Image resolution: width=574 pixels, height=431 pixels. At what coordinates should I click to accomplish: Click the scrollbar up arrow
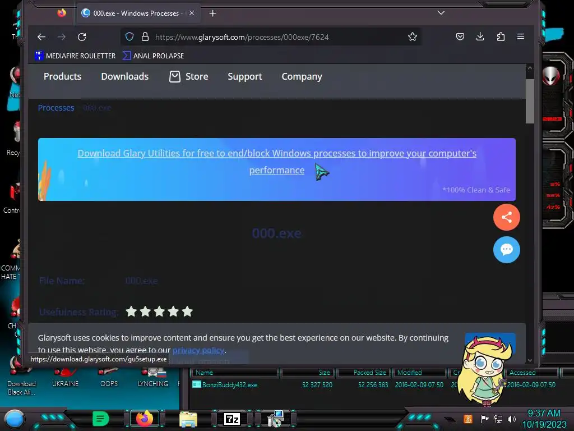[x=529, y=68]
